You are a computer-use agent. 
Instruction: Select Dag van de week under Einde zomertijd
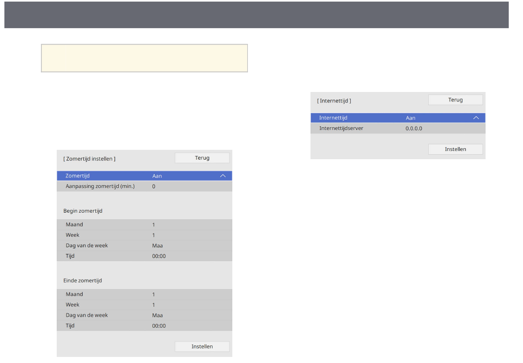point(144,316)
